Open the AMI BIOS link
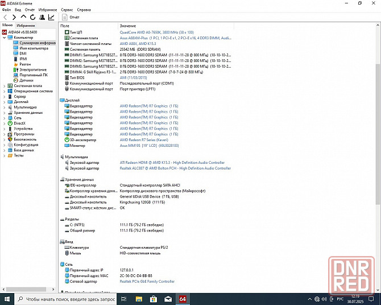 click(x=133, y=77)
